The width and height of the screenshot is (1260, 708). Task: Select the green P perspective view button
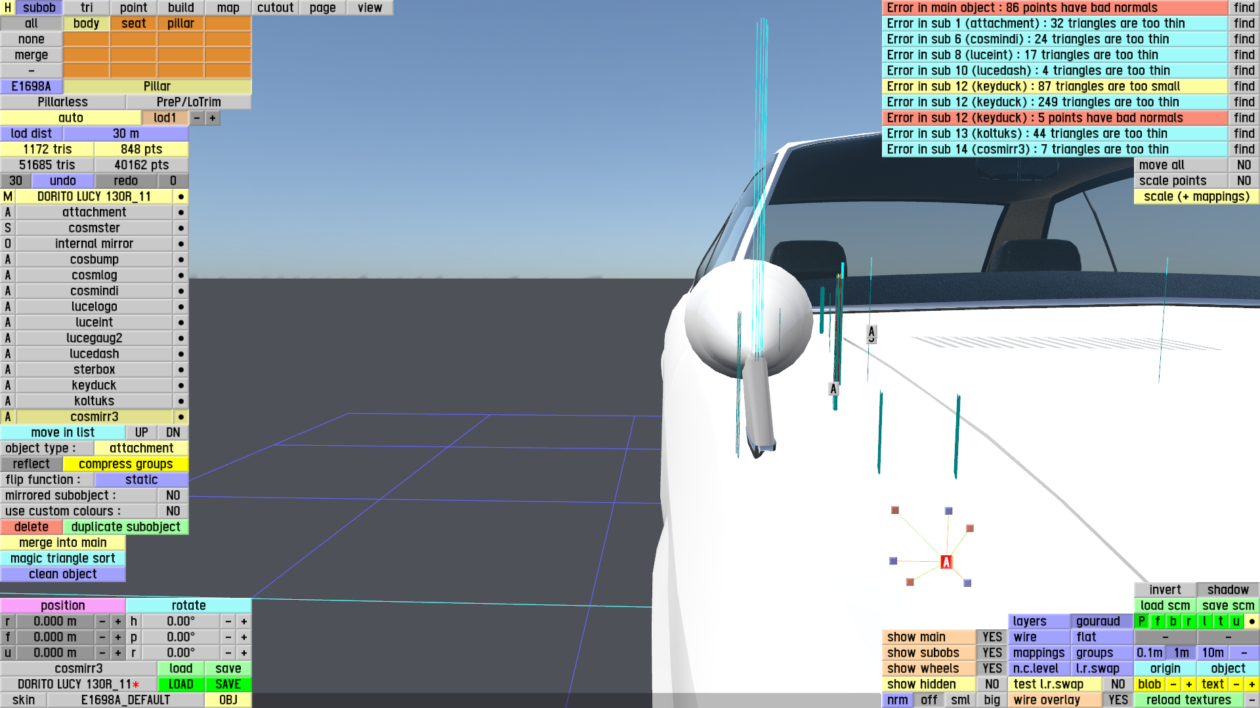[x=1141, y=621]
